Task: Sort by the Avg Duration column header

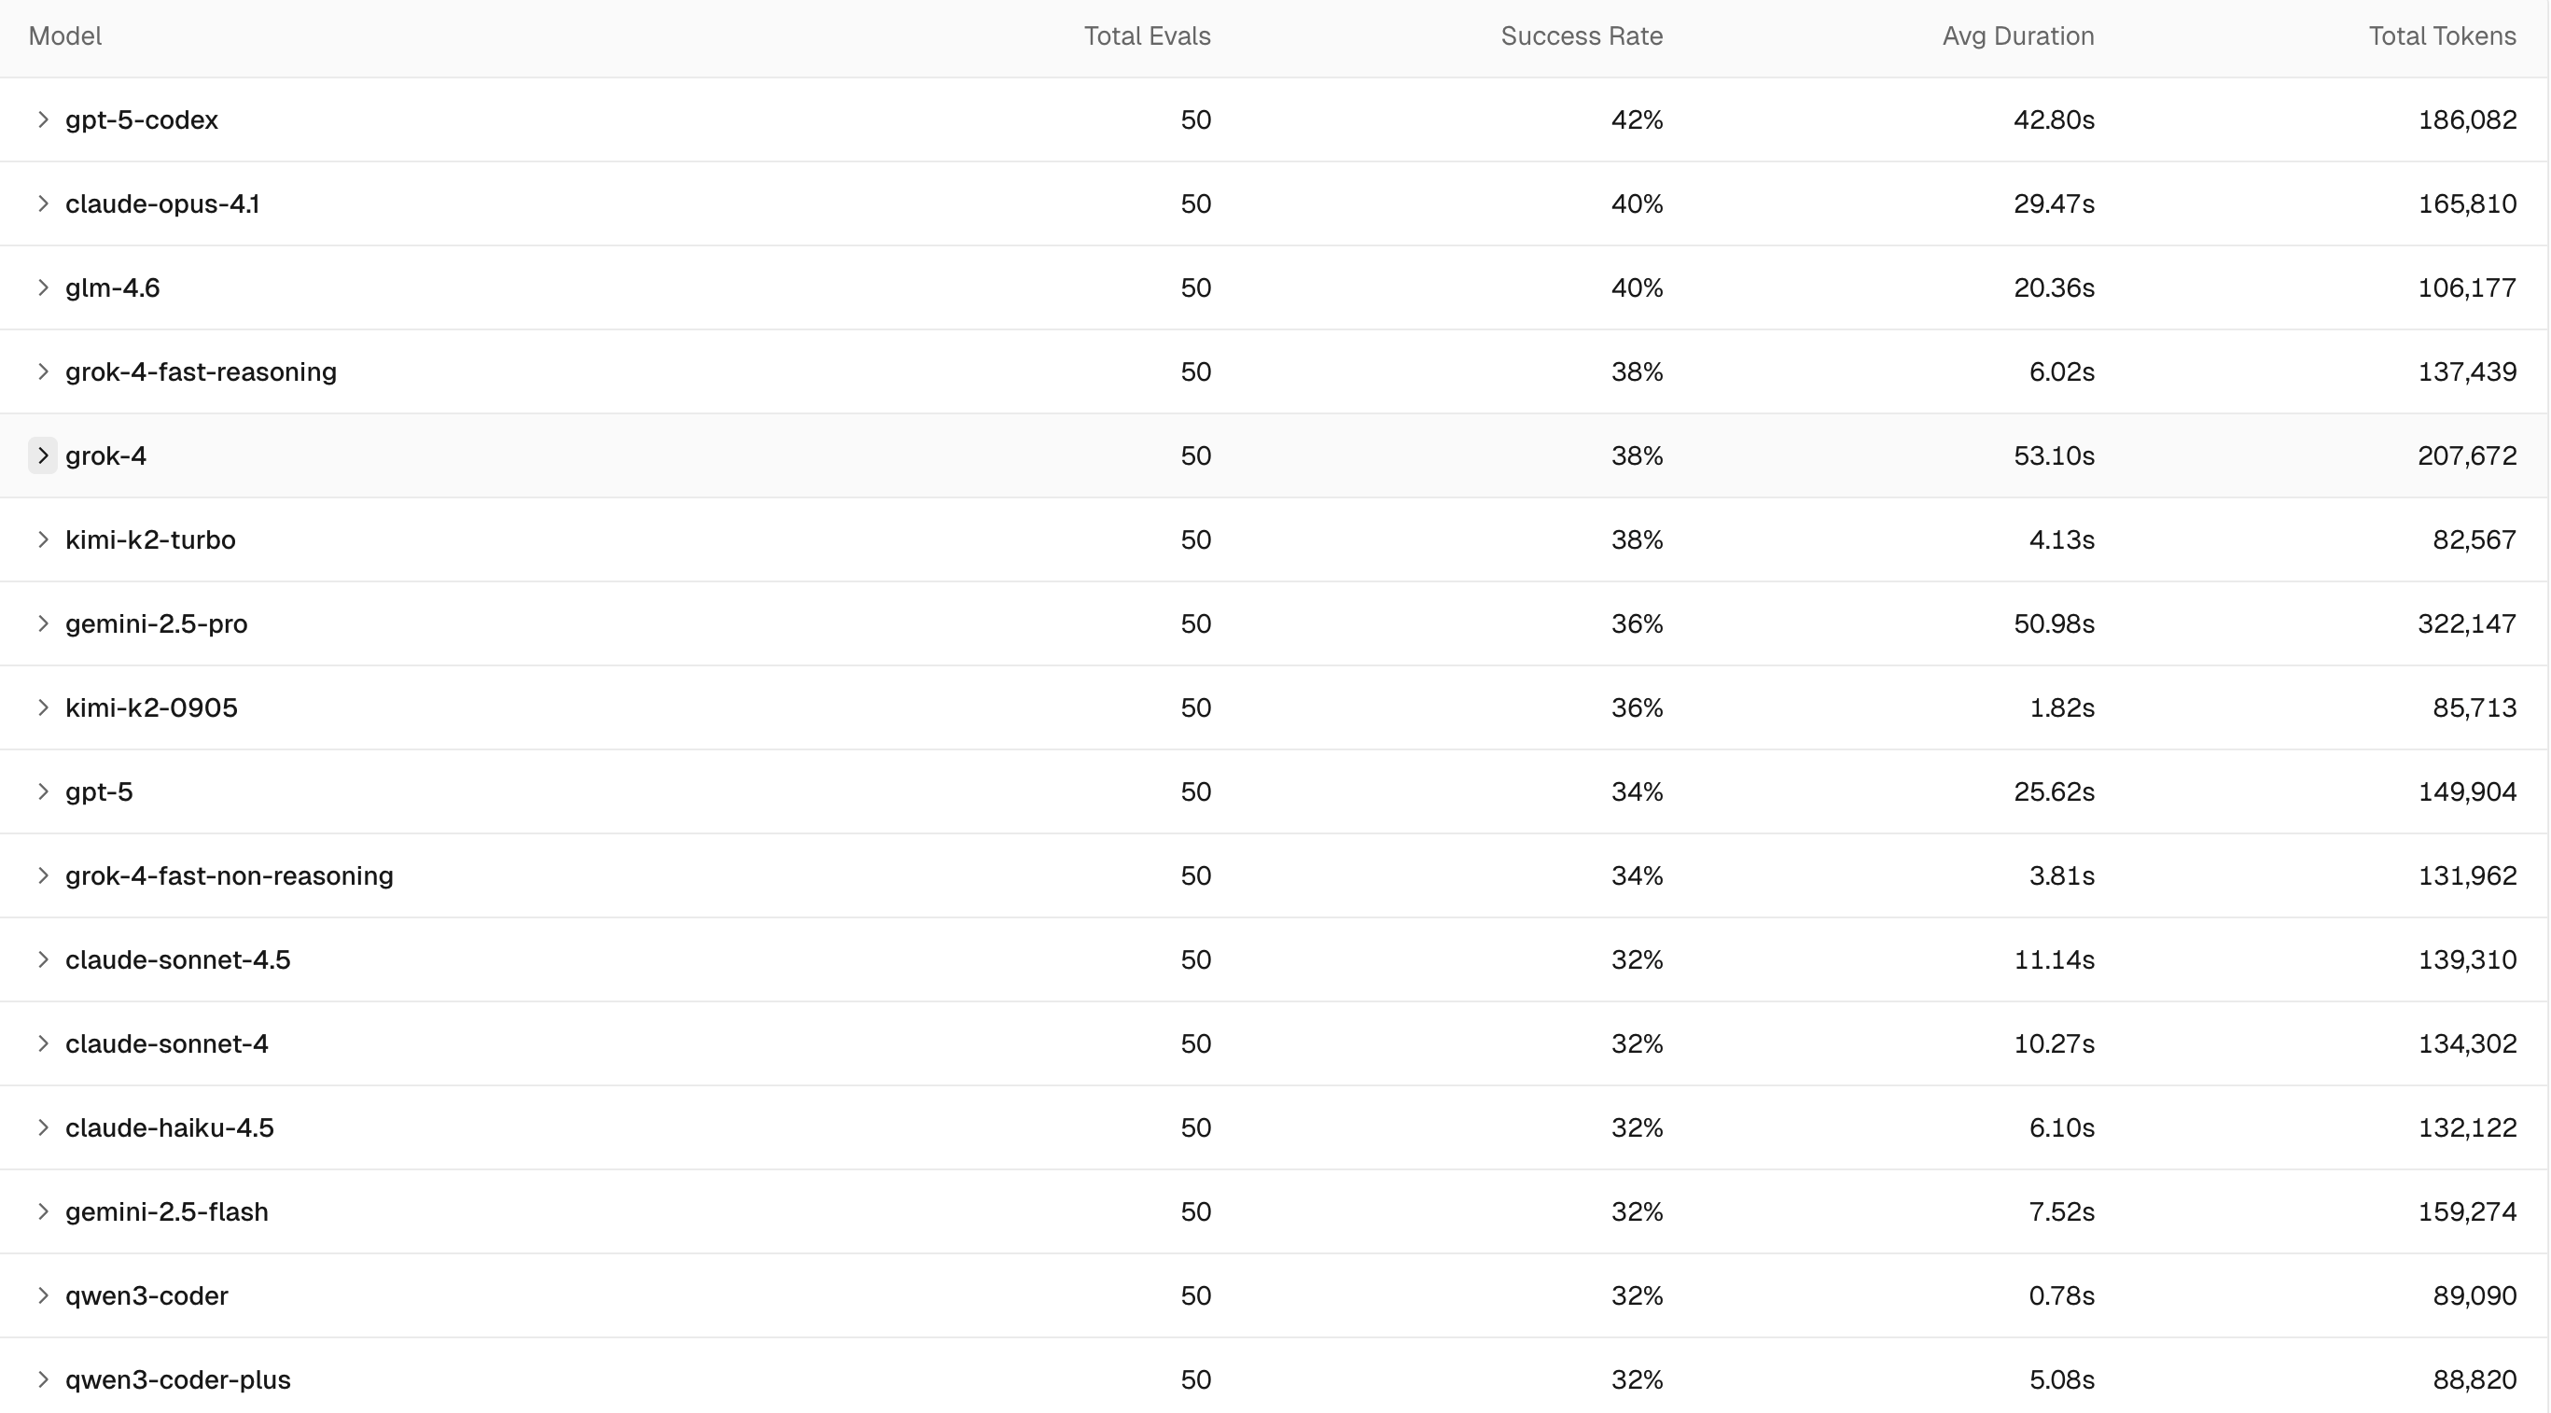Action: (x=2018, y=36)
